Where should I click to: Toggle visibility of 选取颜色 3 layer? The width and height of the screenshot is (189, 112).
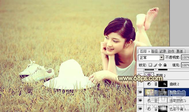[x=140, y=100]
